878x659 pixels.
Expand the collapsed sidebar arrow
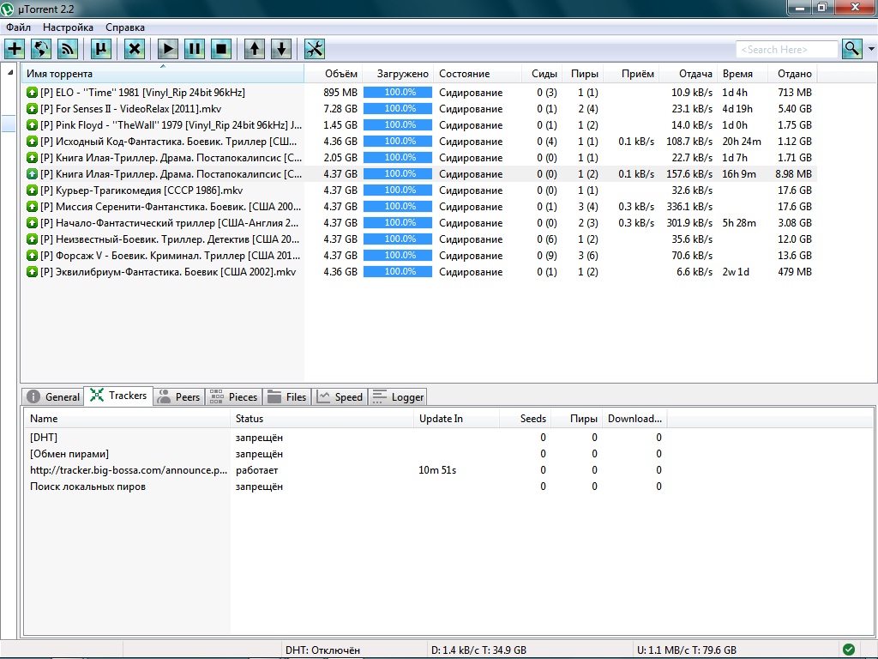click(10, 72)
